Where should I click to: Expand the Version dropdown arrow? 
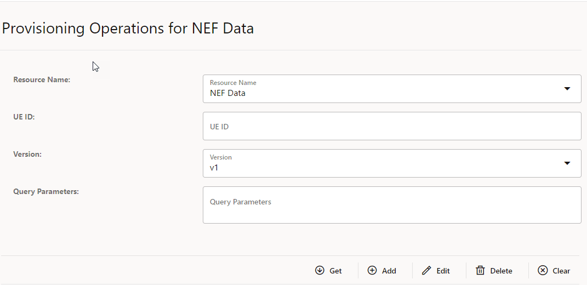click(567, 163)
